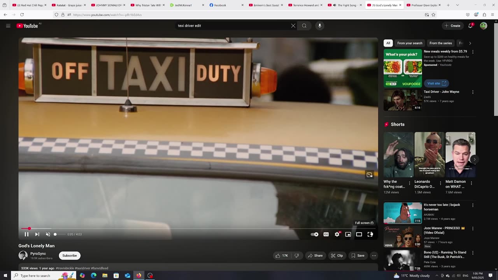498x280 pixels.
Task: Open Microsoft Edge from the taskbar
Action: 93,276
